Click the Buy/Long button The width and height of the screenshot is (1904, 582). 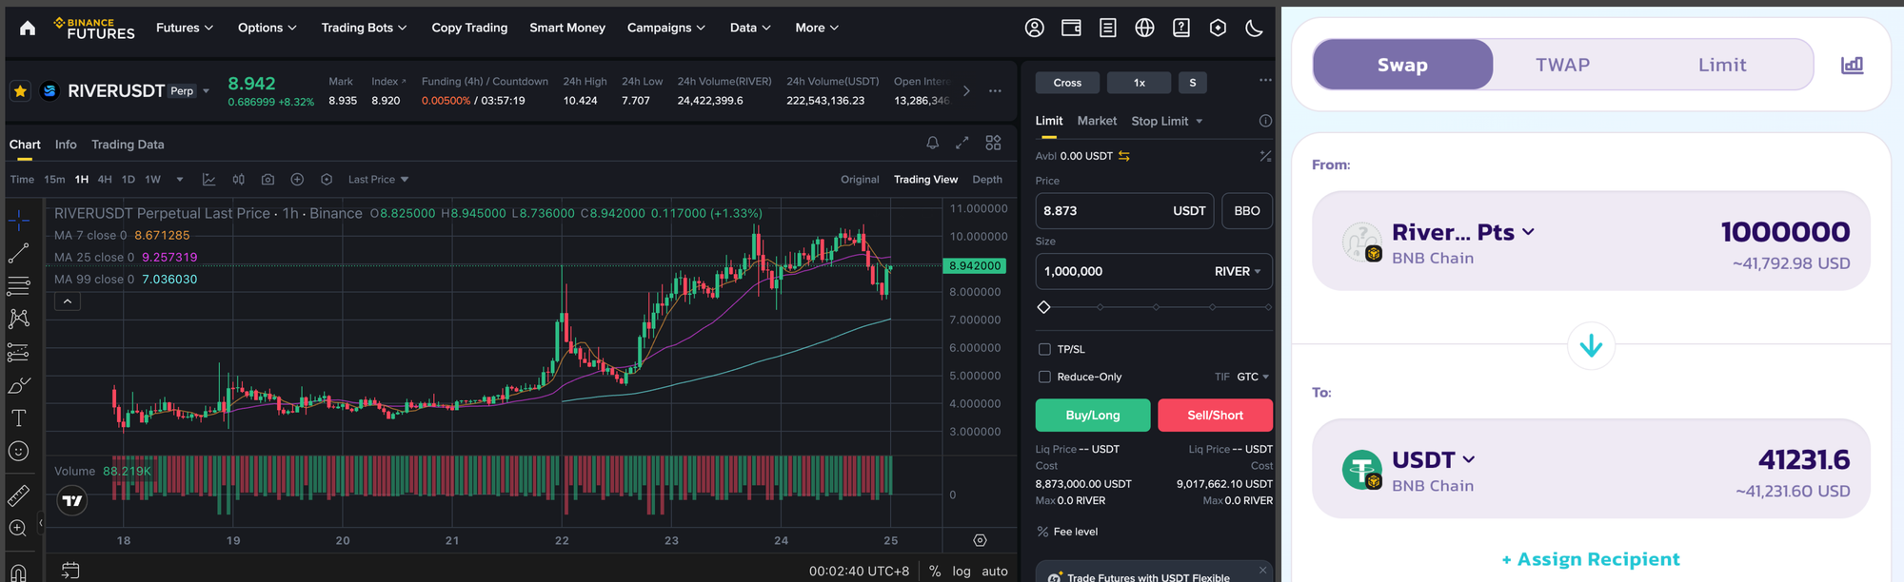pyautogui.click(x=1092, y=416)
